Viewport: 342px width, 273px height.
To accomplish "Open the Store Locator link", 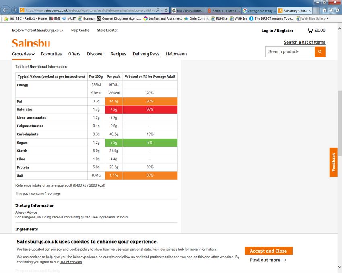I will (107, 30).
